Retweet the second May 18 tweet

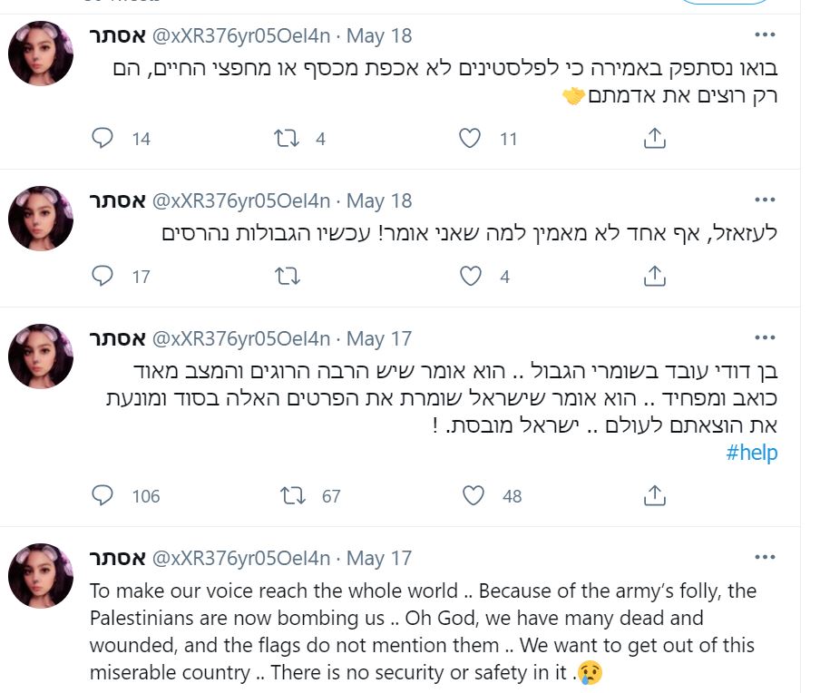[288, 276]
